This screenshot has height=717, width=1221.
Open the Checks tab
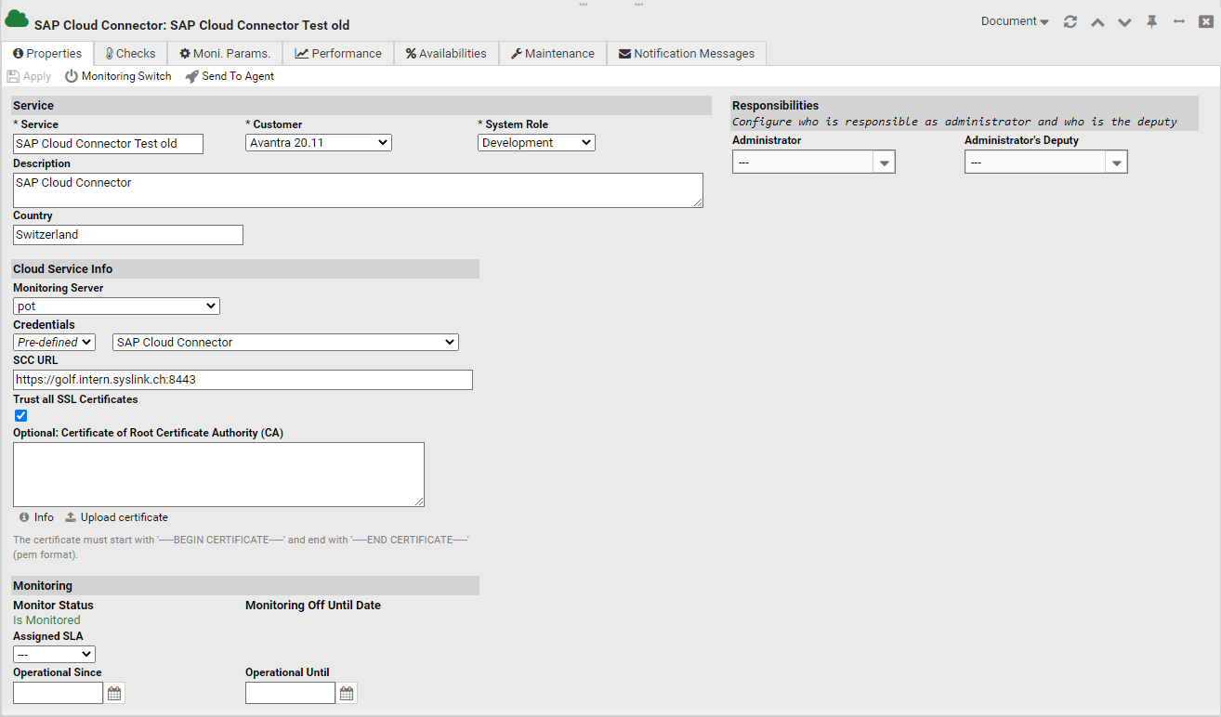tap(130, 54)
